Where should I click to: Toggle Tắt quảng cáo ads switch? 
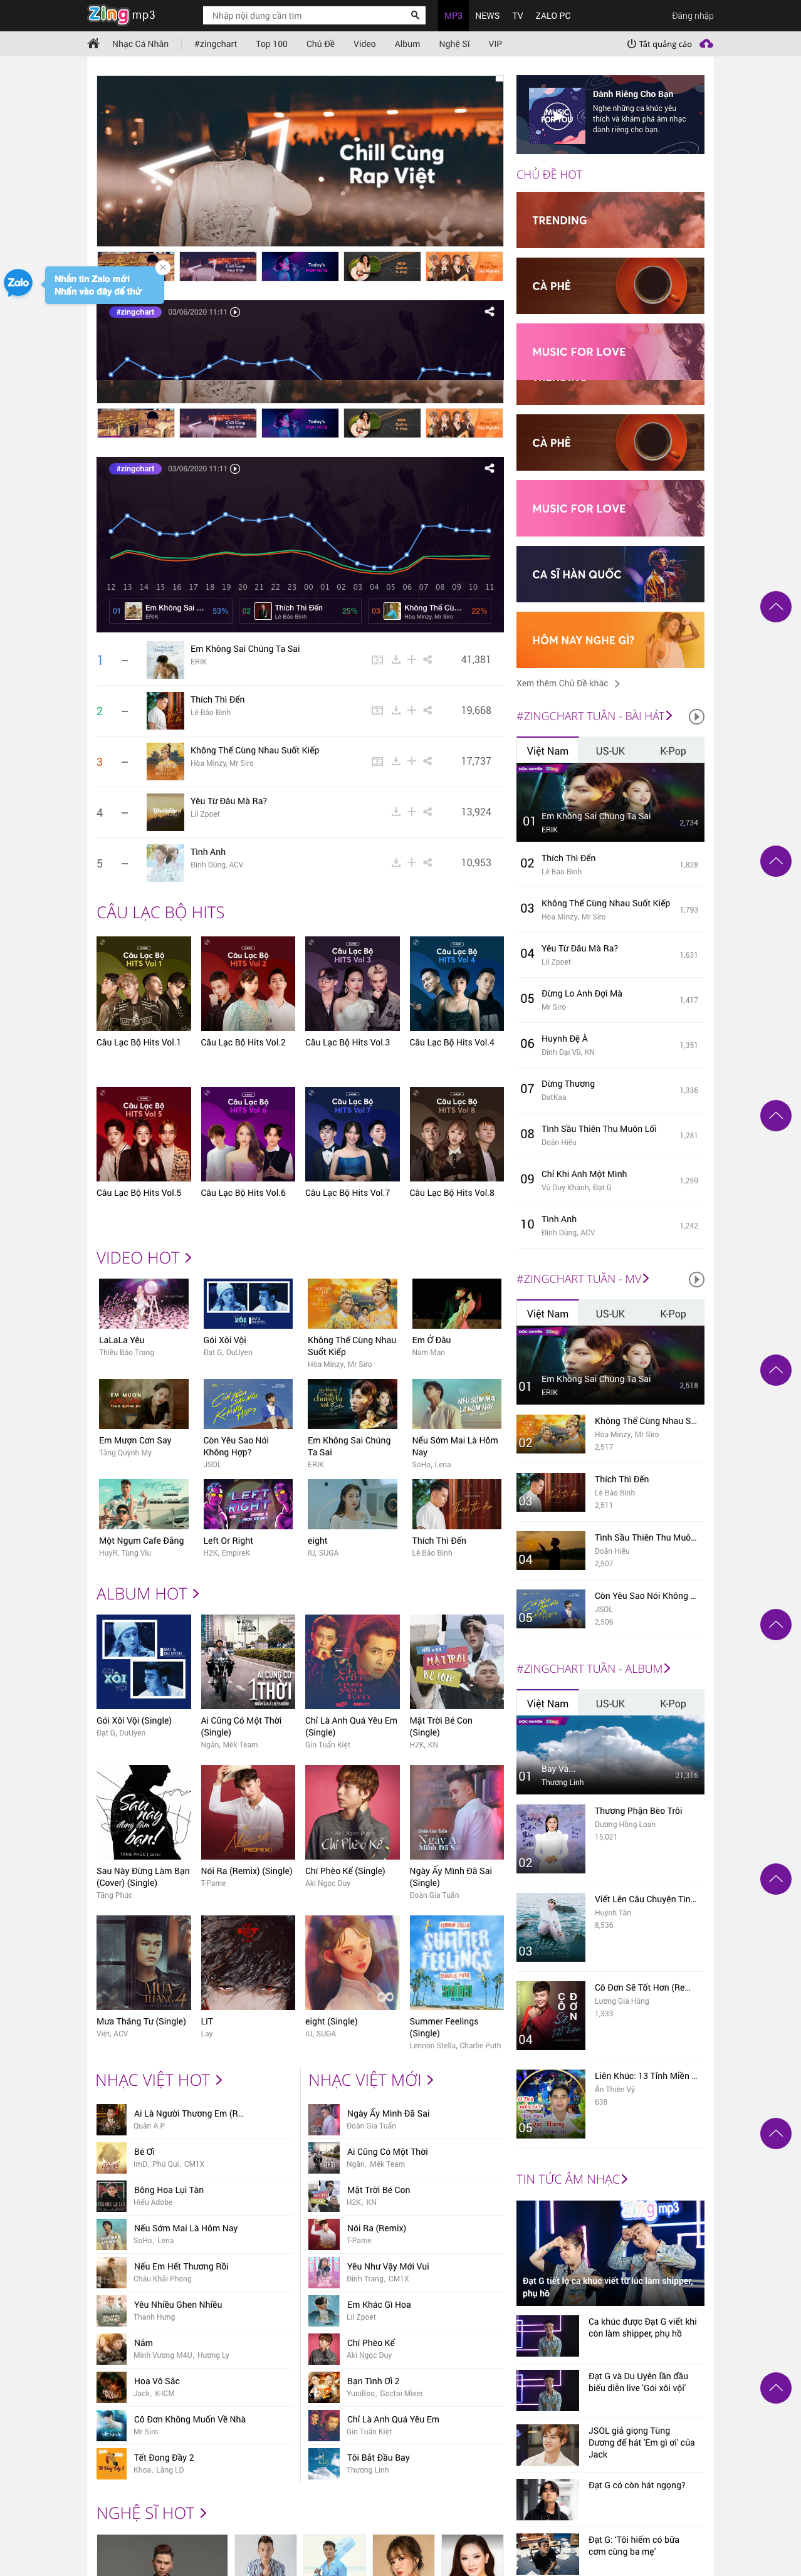pyautogui.click(x=659, y=44)
